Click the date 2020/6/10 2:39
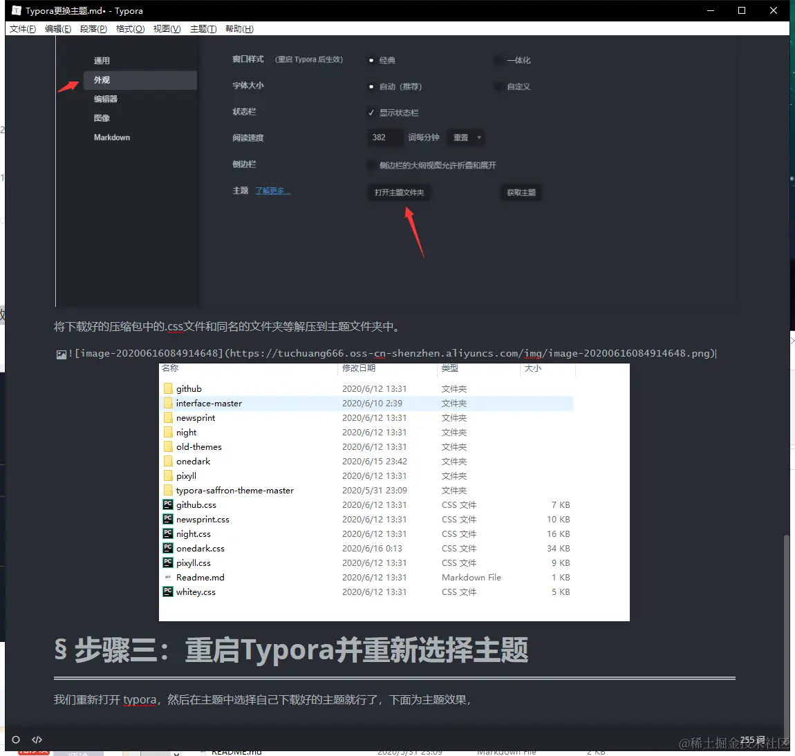Image resolution: width=795 pixels, height=756 pixels. click(372, 404)
